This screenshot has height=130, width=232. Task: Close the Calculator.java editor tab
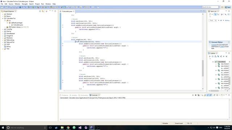pyautogui.click(x=74, y=11)
